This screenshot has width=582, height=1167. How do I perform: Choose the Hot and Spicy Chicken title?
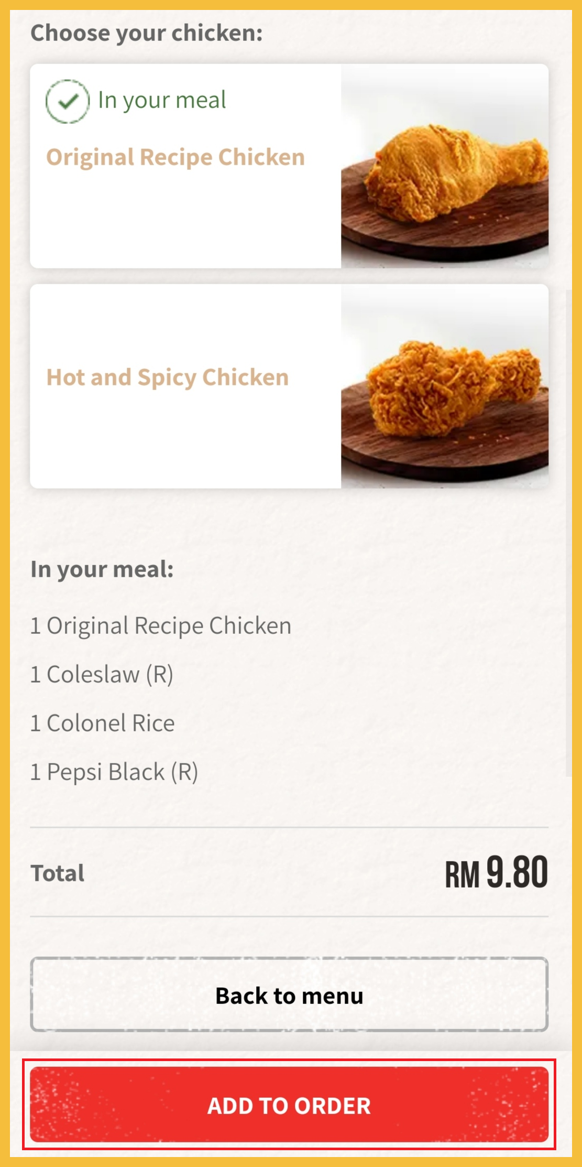168,377
